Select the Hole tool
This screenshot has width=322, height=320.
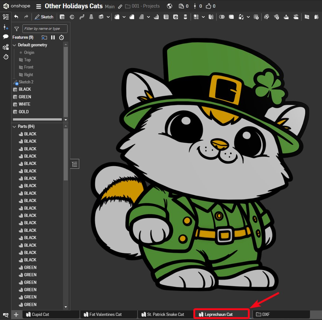(x=176, y=17)
